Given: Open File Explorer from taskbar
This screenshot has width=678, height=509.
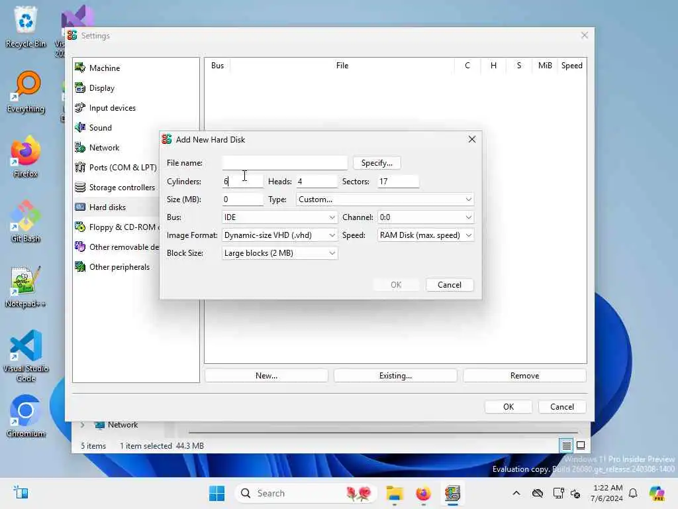Looking at the screenshot, I should pyautogui.click(x=395, y=493).
